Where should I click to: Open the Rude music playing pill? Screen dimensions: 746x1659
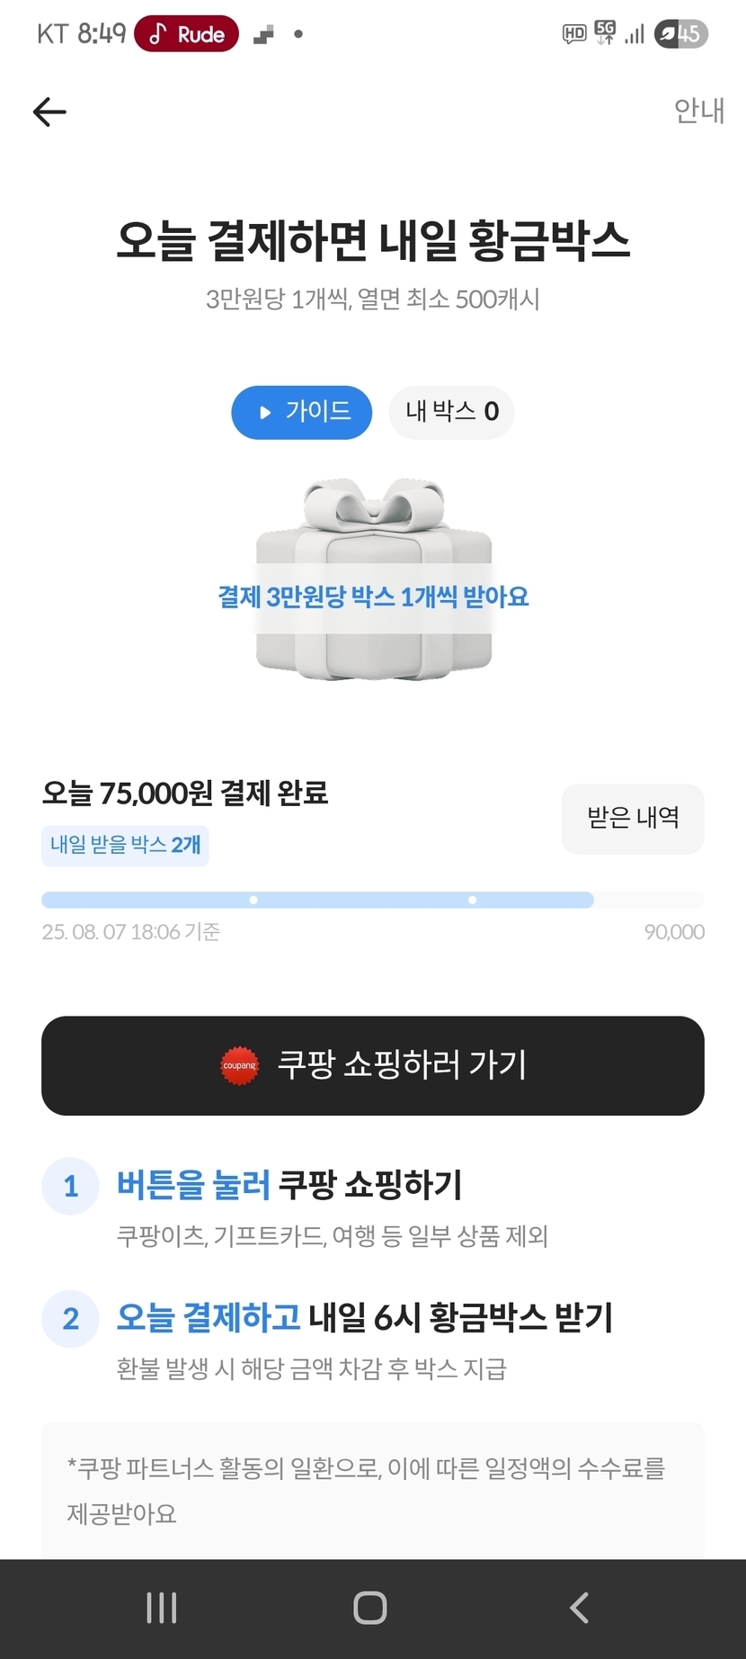(x=186, y=34)
